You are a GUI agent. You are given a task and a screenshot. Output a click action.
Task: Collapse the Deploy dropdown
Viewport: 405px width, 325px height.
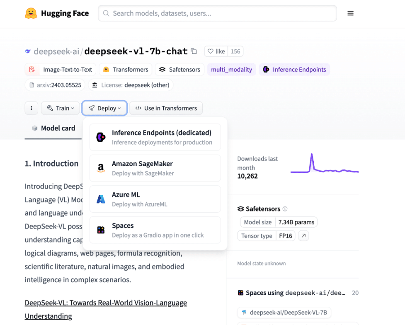pos(104,108)
